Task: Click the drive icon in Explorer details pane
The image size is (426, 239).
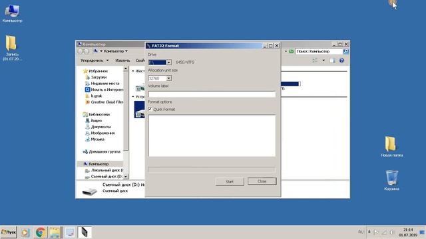Action: click(90, 191)
